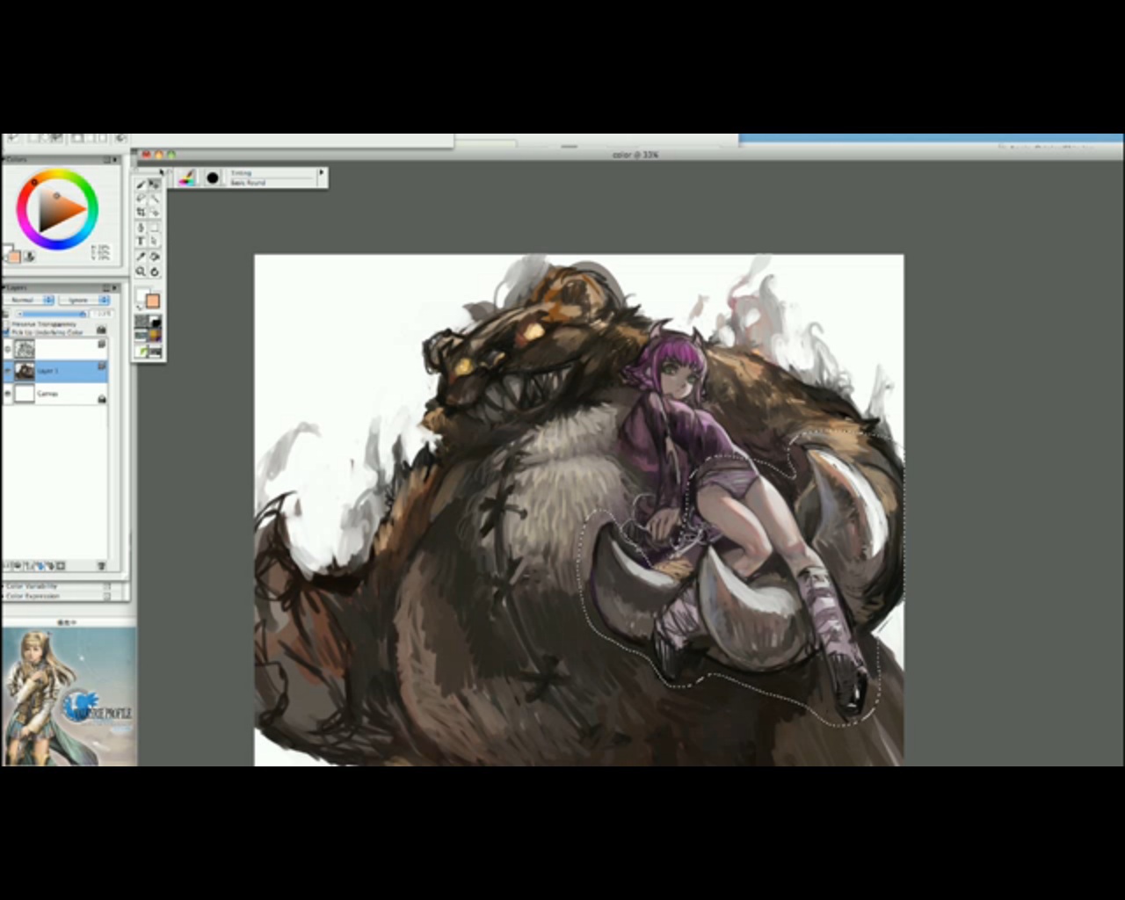The image size is (1125, 900).
Task: Click the layer opacity percentage field
Action: [x=101, y=313]
